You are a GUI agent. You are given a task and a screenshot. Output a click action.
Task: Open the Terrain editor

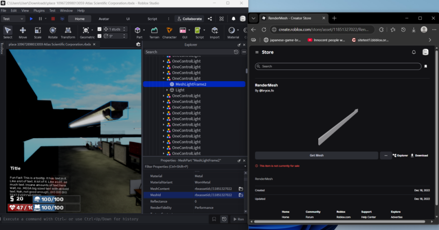pos(154,32)
